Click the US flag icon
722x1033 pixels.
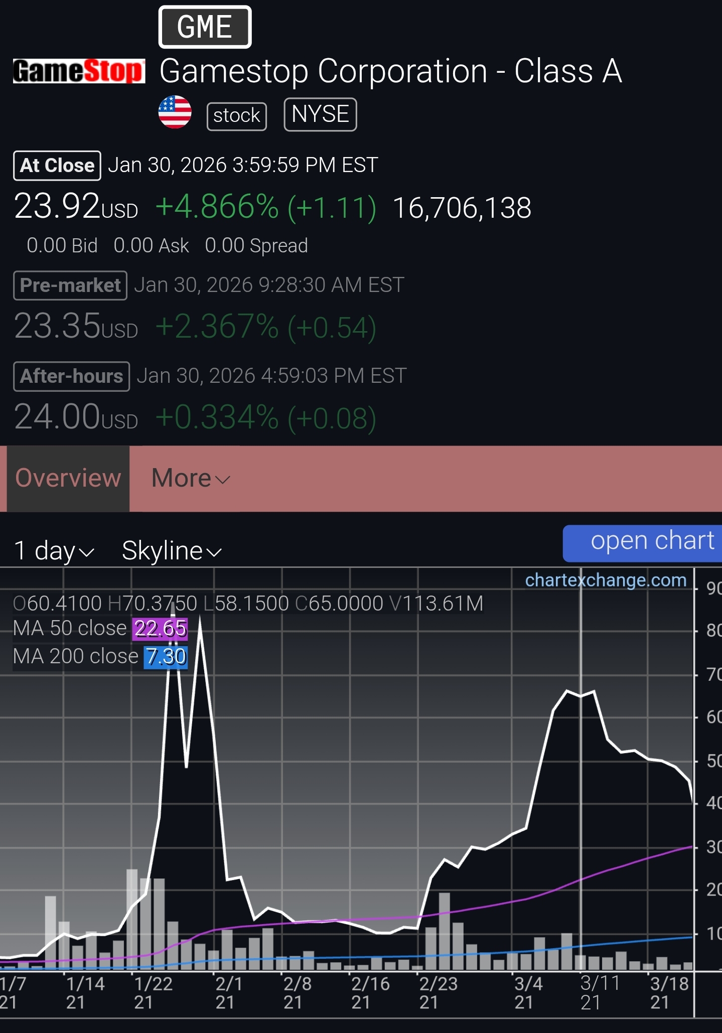click(x=175, y=112)
